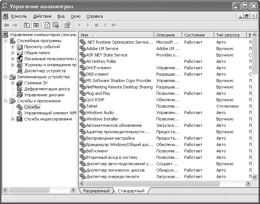260x204 pixels.
Task: Click the Restart service icon
Action: pos(114,25)
